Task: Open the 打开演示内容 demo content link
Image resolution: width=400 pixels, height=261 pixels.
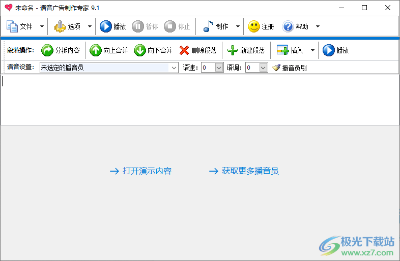Action: (x=140, y=171)
